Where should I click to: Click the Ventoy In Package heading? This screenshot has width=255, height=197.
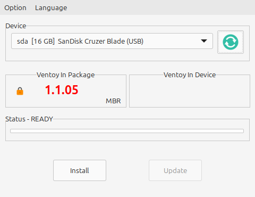(66, 75)
